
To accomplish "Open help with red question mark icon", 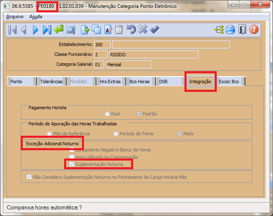I will click(254, 29).
